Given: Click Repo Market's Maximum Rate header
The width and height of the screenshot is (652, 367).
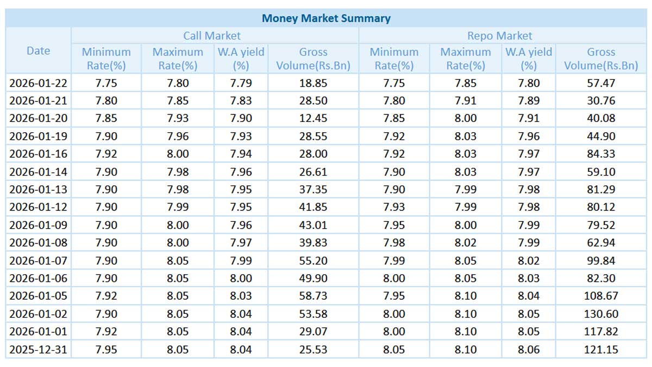Looking at the screenshot, I should (465, 59).
